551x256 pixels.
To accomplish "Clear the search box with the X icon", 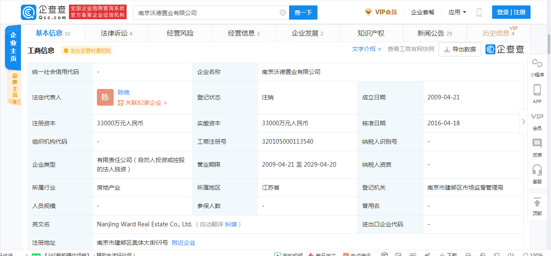I will [x=283, y=13].
